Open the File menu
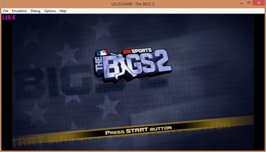The height and width of the screenshot is (152, 266). click(x=6, y=11)
